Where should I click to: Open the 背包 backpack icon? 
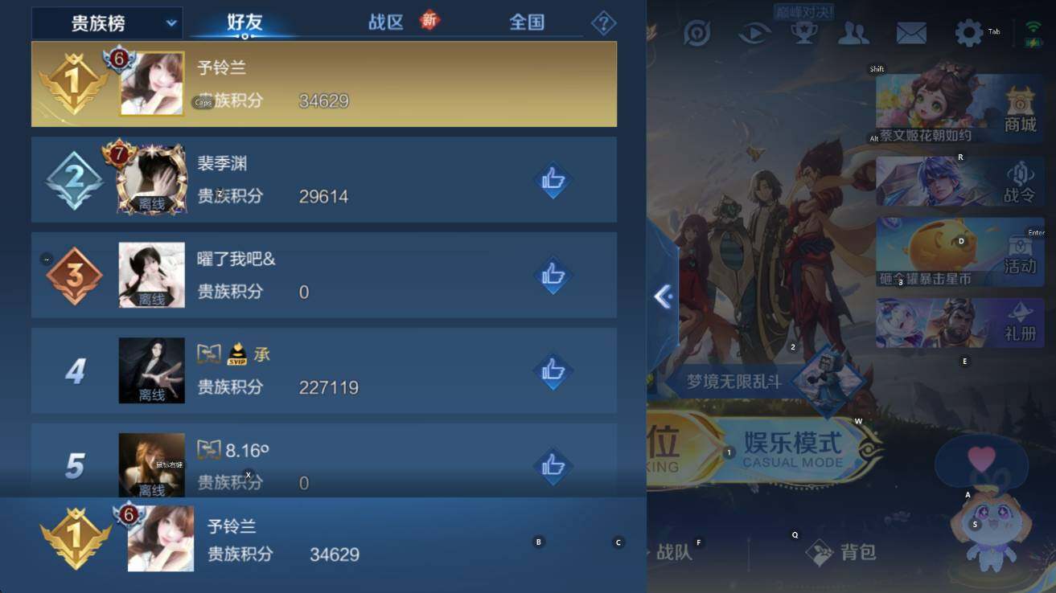click(840, 552)
